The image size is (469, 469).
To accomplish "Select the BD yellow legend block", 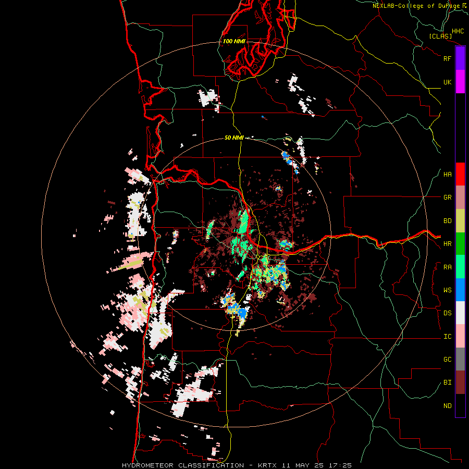I will 460,221.
